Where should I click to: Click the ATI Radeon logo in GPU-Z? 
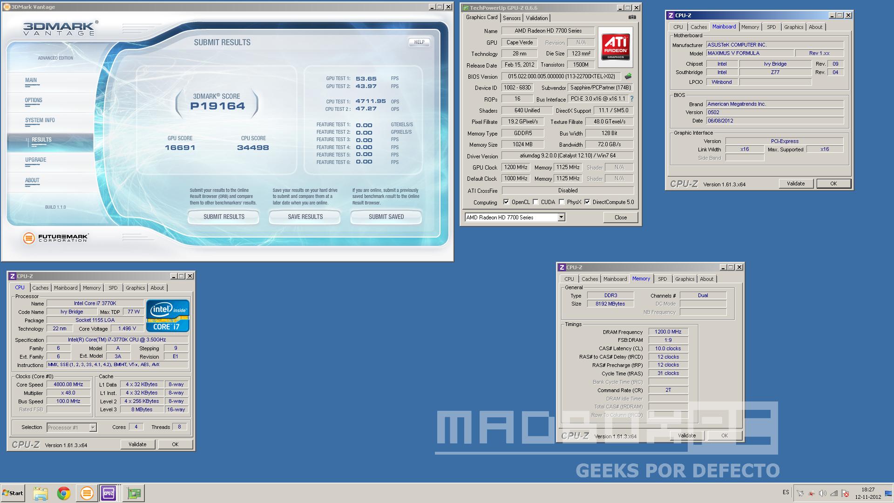pyautogui.click(x=616, y=47)
